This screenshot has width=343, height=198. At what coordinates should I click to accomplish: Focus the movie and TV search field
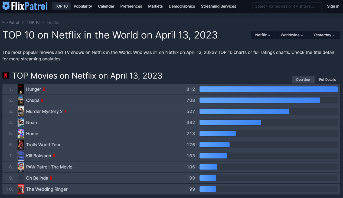click(x=287, y=6)
